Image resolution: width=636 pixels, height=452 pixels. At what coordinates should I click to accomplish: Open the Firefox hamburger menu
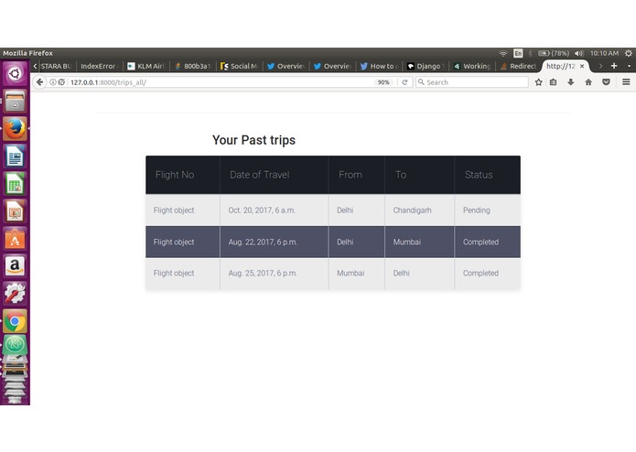(x=626, y=81)
